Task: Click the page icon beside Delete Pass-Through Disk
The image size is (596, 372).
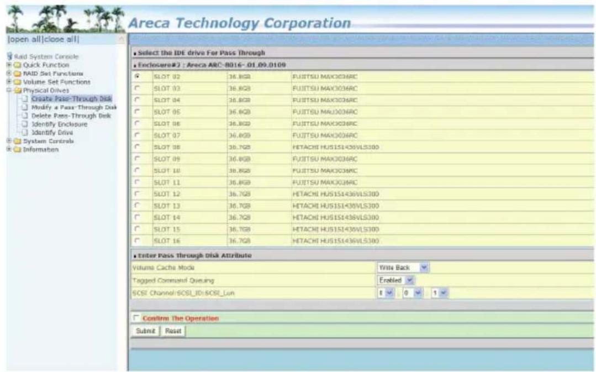Action: [25, 116]
